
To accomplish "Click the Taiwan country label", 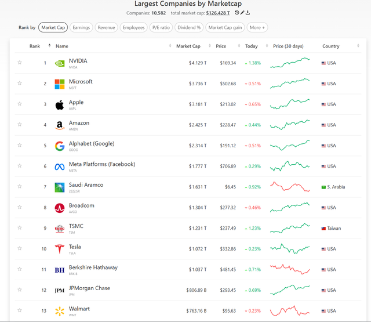I will [x=334, y=228].
